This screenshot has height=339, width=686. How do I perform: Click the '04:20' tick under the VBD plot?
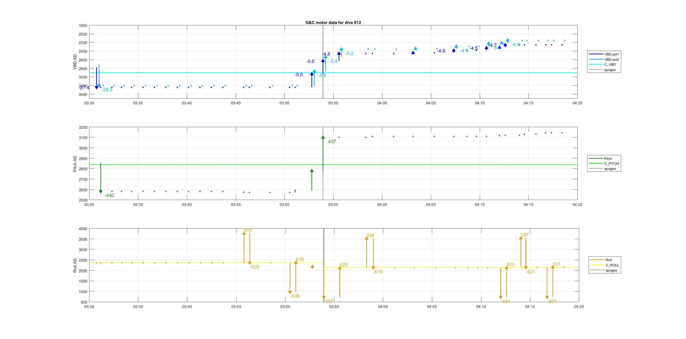coord(577,103)
